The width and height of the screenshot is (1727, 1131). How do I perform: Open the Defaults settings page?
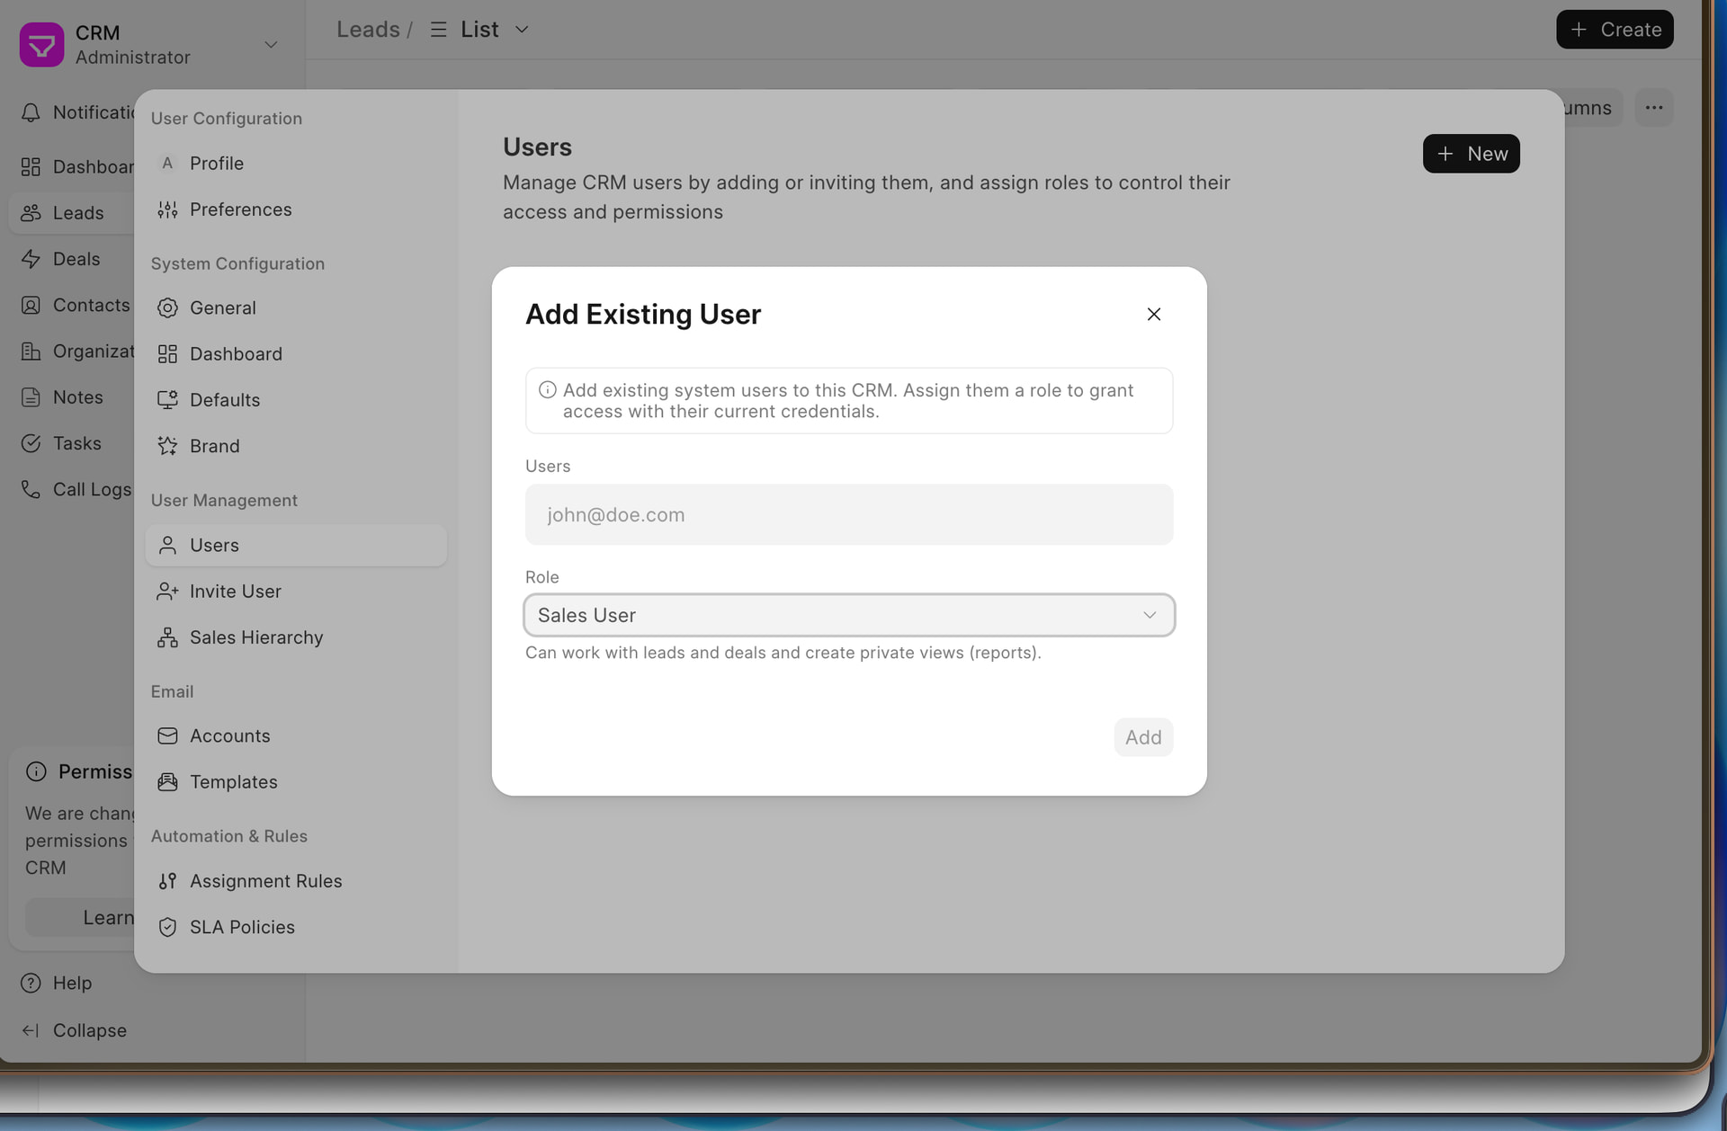pyautogui.click(x=296, y=400)
